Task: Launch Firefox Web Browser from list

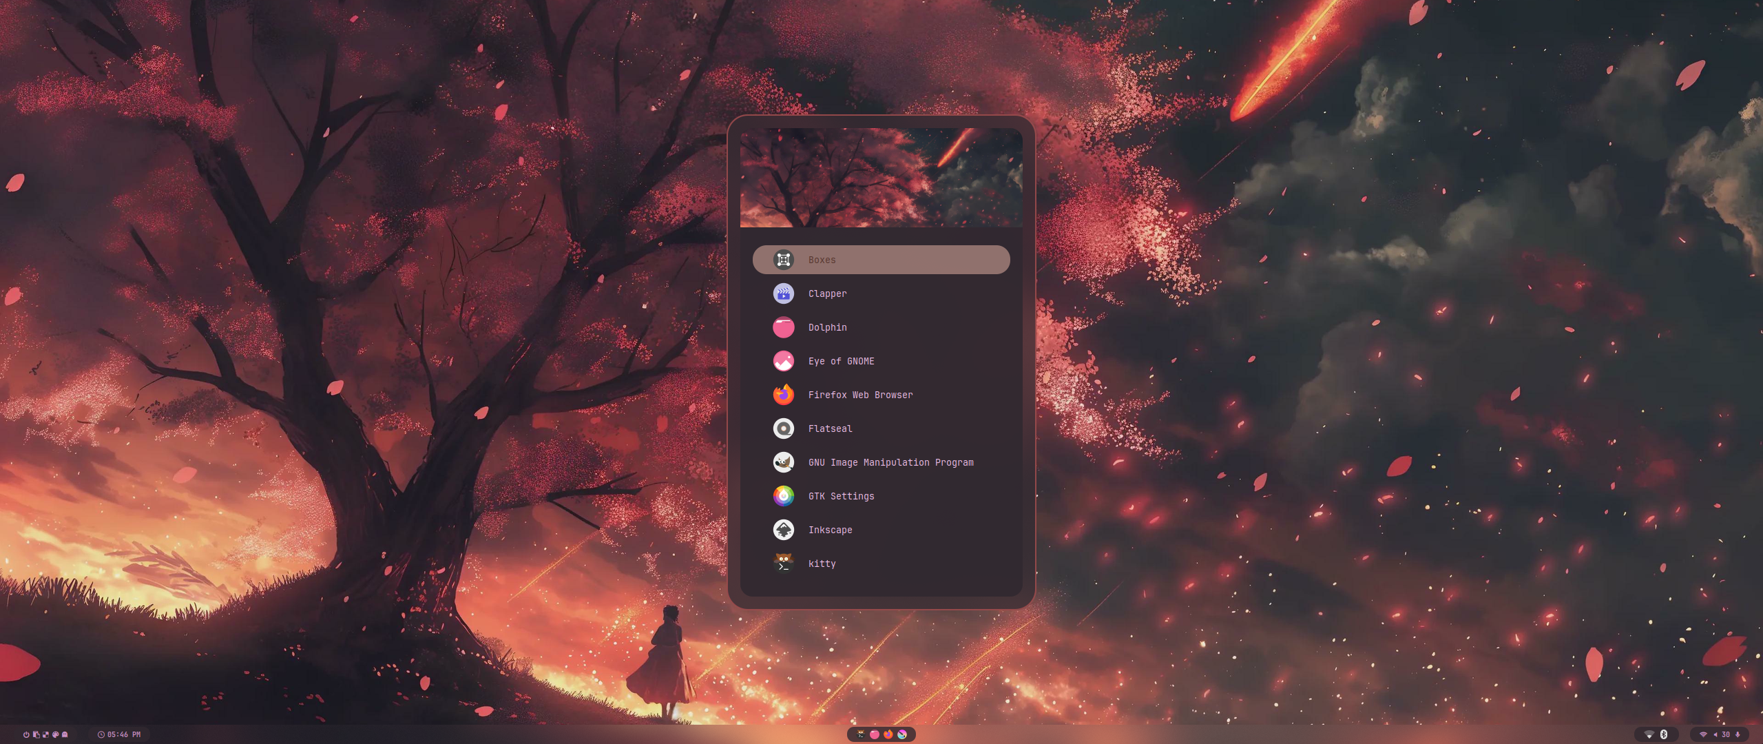Action: (859, 395)
